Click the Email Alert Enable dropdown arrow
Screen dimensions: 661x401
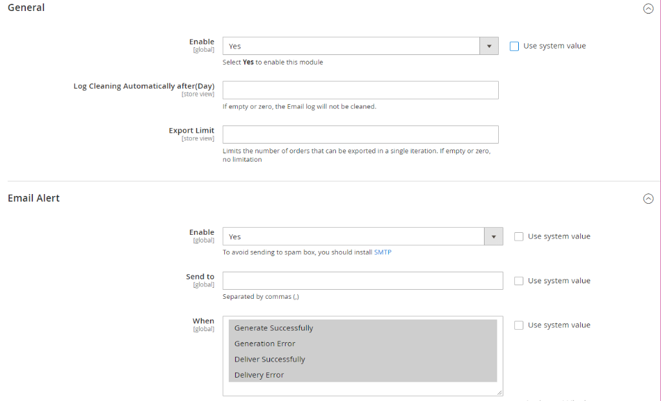493,237
